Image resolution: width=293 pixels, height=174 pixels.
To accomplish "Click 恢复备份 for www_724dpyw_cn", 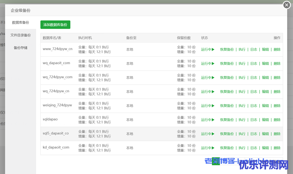I will 227,49.
